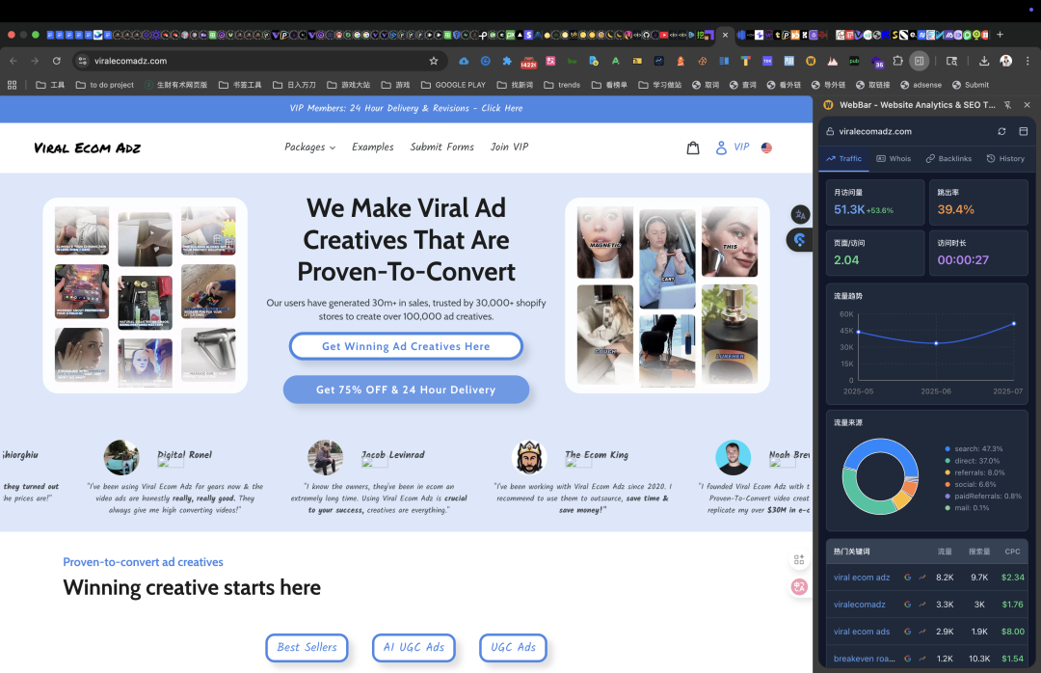Unpin the WebBar side panel
The height and width of the screenshot is (673, 1041).
coord(1007,105)
